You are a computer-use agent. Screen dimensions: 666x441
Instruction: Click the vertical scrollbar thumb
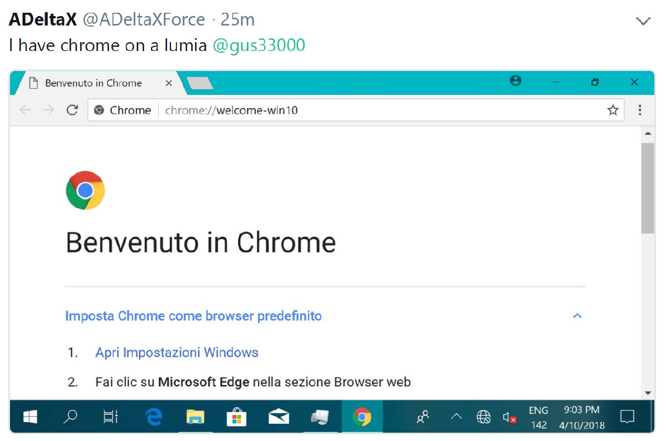[x=648, y=187]
